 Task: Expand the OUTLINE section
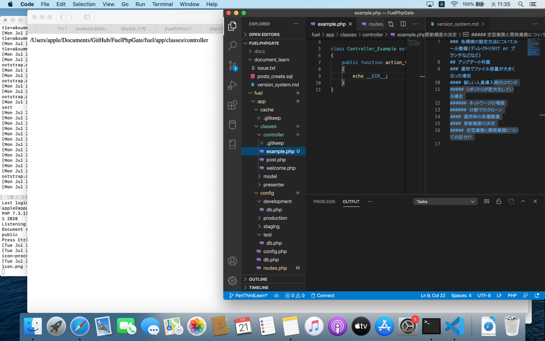coord(273,279)
